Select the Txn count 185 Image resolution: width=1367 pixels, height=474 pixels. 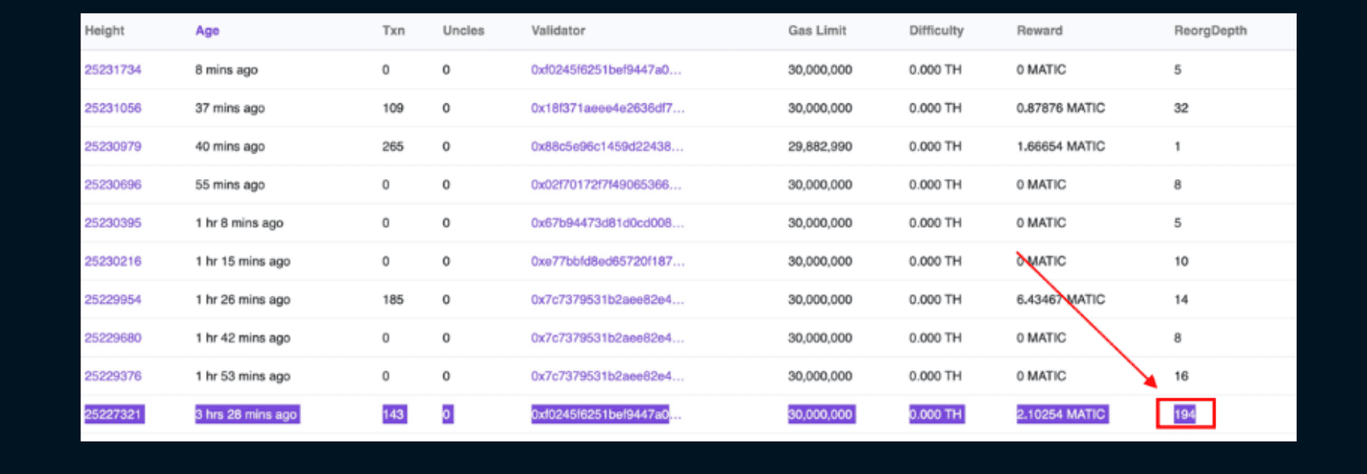(393, 300)
